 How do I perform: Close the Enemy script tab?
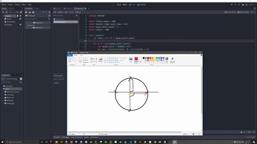[86, 8]
